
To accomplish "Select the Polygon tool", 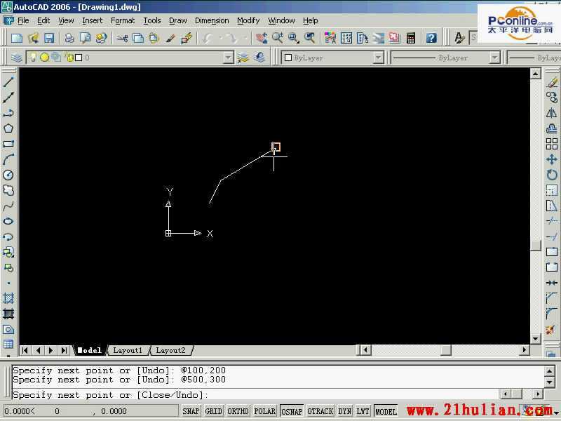I will [8, 128].
